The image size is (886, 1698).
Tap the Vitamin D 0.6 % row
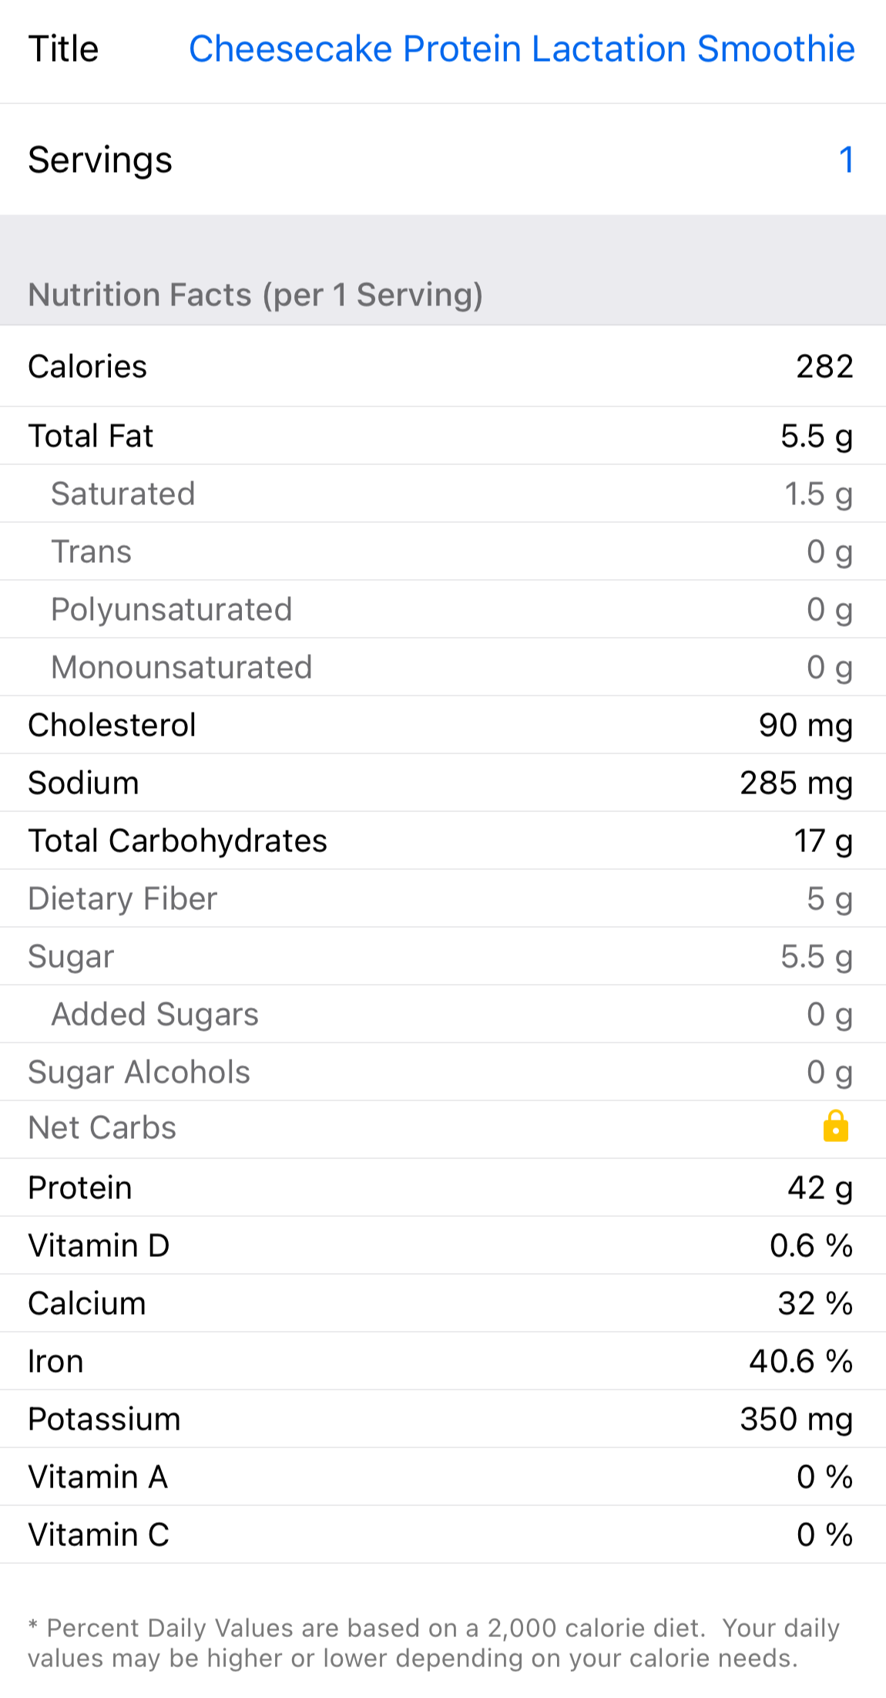pos(442,1245)
